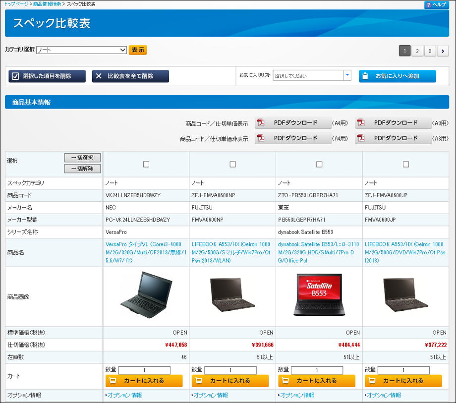Check the box for FMVA0600JP column
This screenshot has width=456, height=403.
point(406,164)
